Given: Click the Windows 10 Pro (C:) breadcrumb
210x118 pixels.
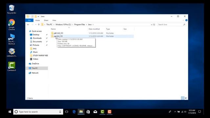Looking at the screenshot, I should coord(63,25).
